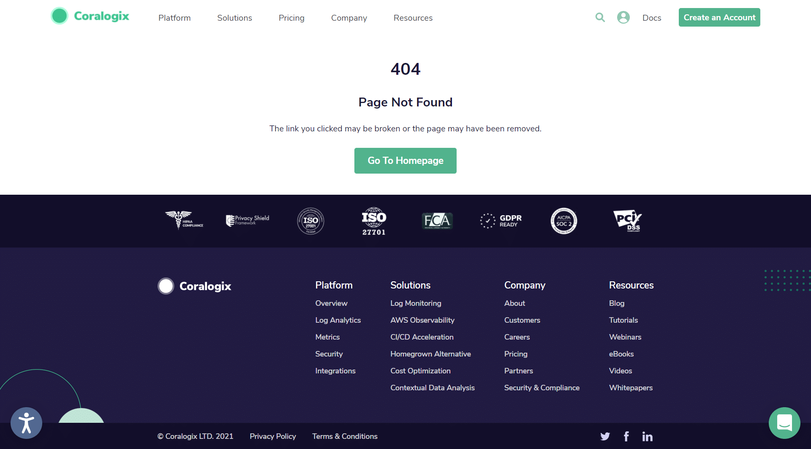The image size is (811, 449).
Task: Open the Privacy Policy link
Action: point(272,436)
